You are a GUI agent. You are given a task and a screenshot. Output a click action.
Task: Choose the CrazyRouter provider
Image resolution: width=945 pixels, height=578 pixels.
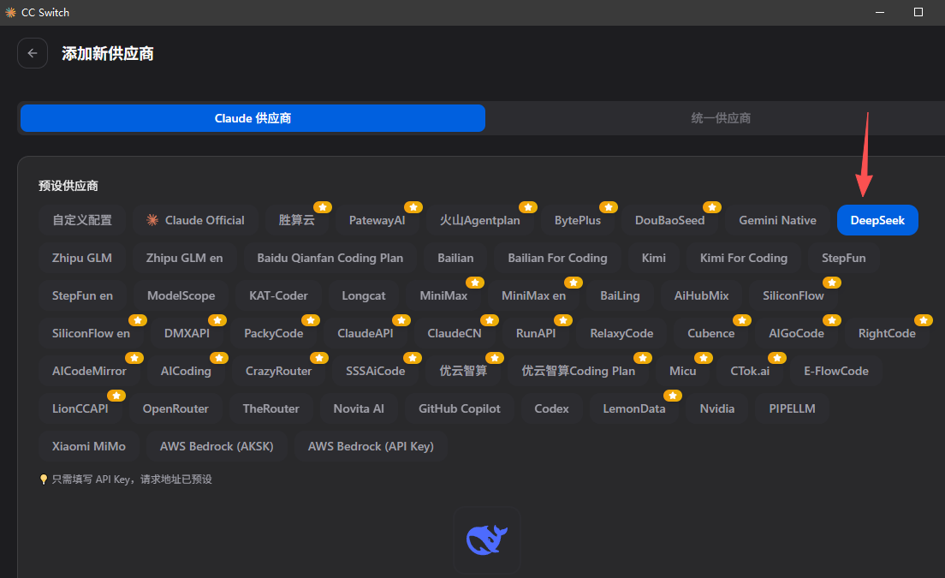click(278, 371)
